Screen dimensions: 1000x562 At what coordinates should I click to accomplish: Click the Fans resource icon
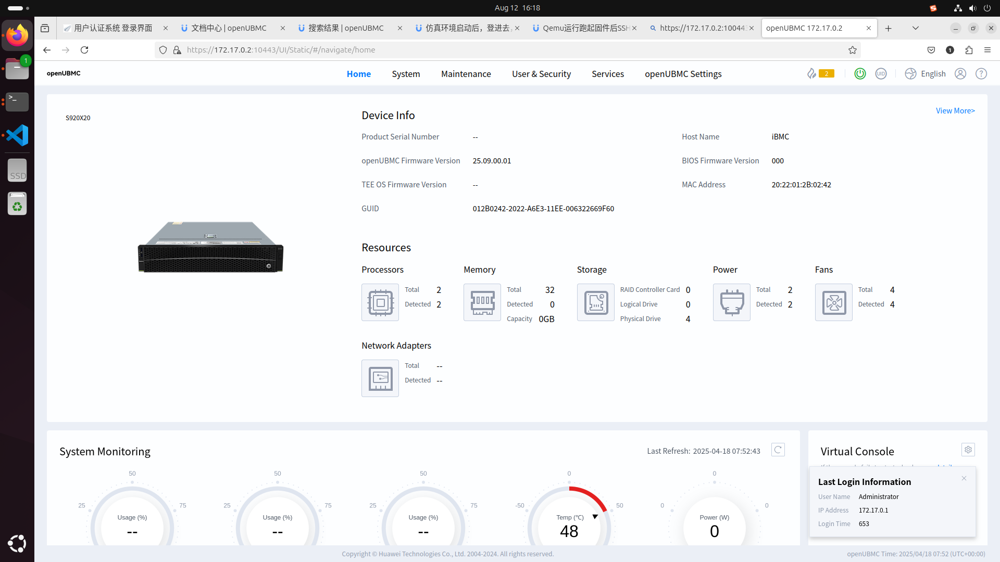tap(833, 302)
